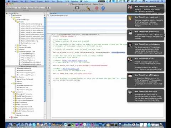The image size is (171, 128).
Task: Select BannerDemo-Info.plist file
Action: coord(25,90)
